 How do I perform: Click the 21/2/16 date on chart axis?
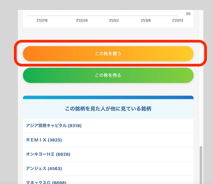click(x=42, y=21)
